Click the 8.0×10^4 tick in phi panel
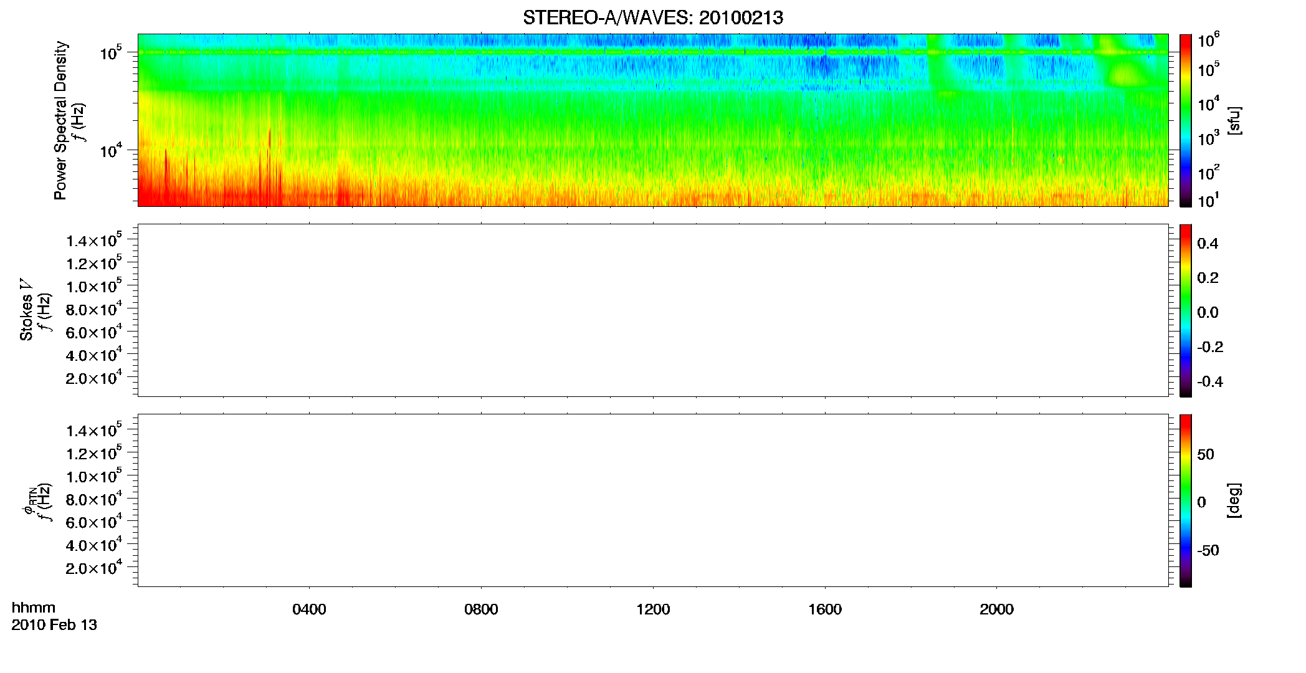 click(94, 499)
